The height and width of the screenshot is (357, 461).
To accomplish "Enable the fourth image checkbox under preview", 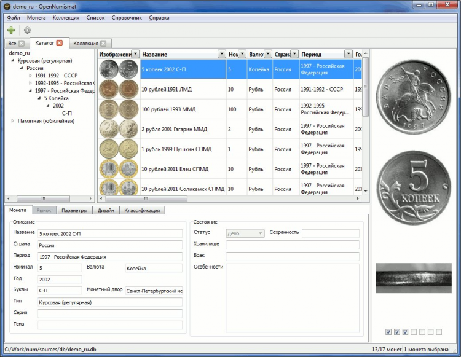I will [414, 332].
